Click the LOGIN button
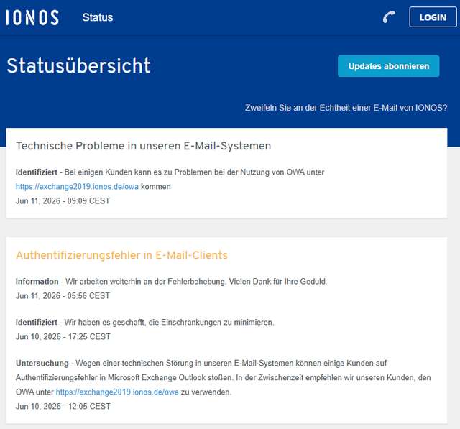 pyautogui.click(x=433, y=17)
